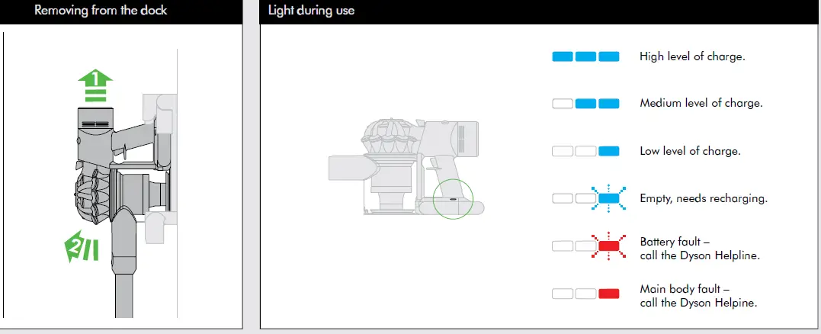Click the solid red main body fault indicator
This screenshot has height=334, width=821.
pos(585,294)
